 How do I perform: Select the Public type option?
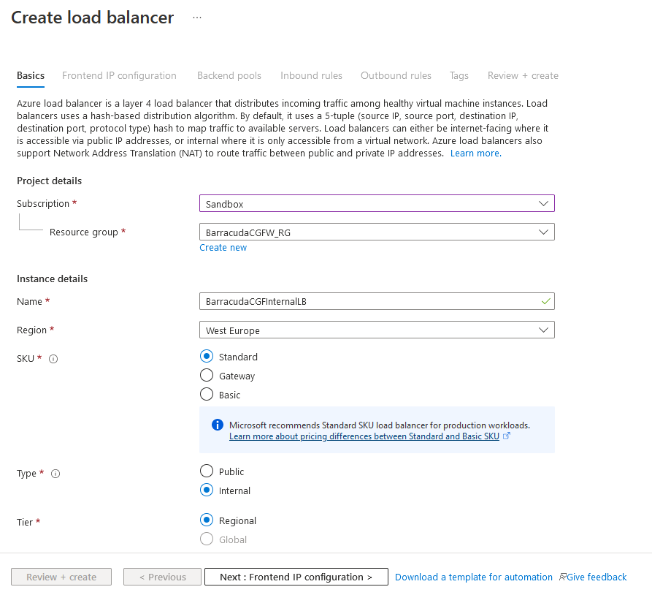[207, 471]
